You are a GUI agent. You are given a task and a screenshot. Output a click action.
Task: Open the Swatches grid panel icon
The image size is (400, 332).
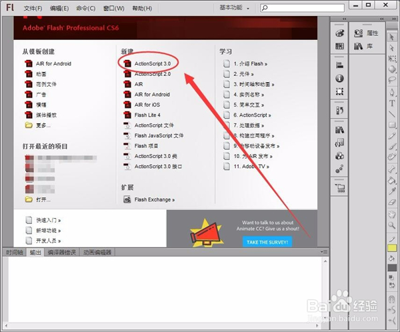[339, 46]
